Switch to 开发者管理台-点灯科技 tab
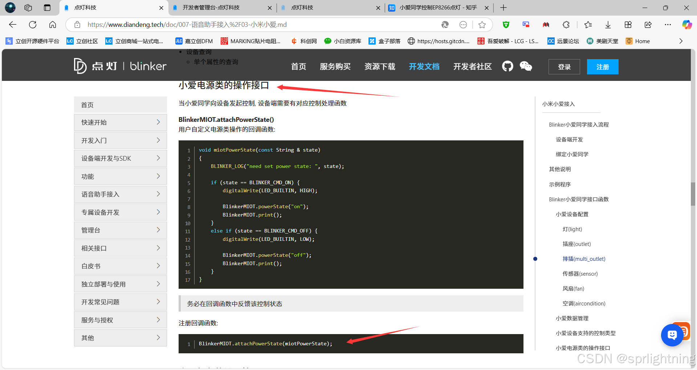The height and width of the screenshot is (370, 697). click(222, 8)
